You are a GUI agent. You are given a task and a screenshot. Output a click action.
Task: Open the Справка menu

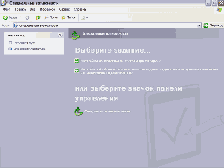(80, 9)
